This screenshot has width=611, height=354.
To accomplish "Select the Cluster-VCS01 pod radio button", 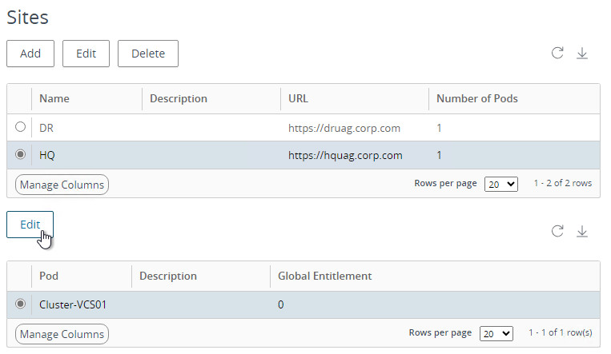I will (20, 304).
